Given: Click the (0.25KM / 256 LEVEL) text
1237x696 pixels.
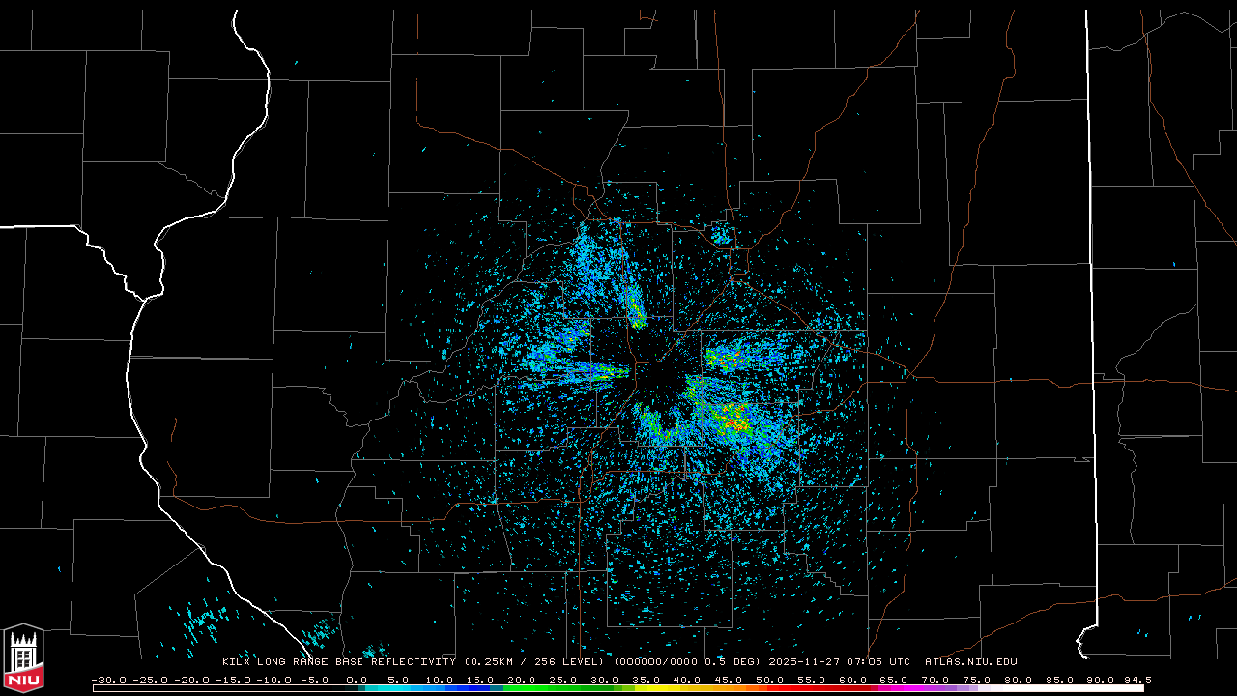Looking at the screenshot, I should point(535,662).
